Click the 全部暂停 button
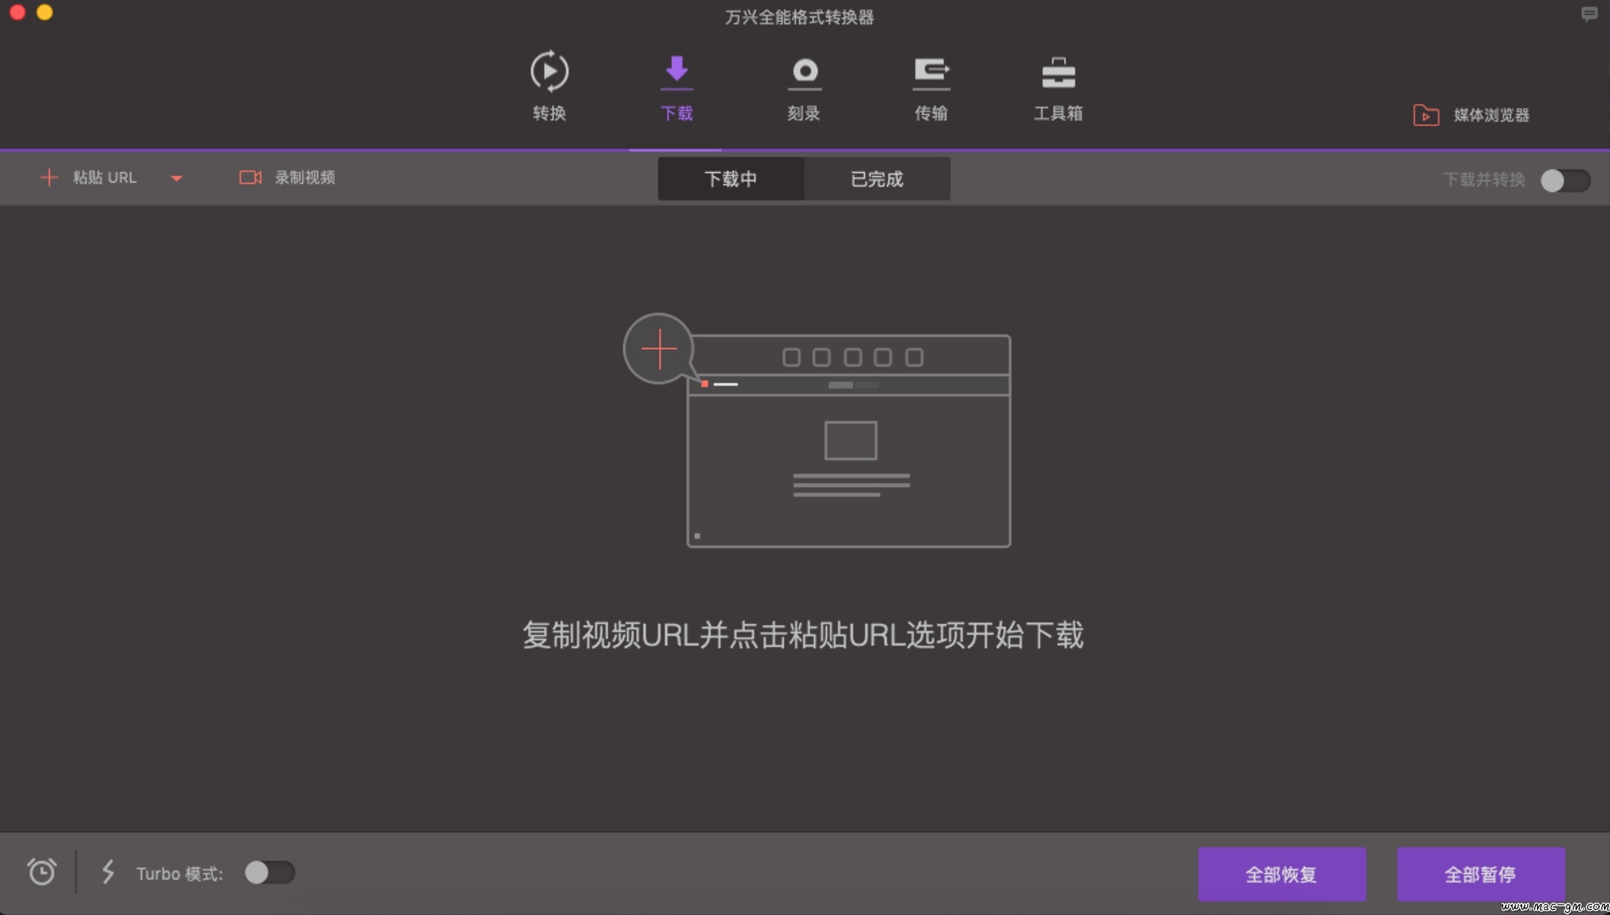This screenshot has height=915, width=1610. [x=1481, y=874]
